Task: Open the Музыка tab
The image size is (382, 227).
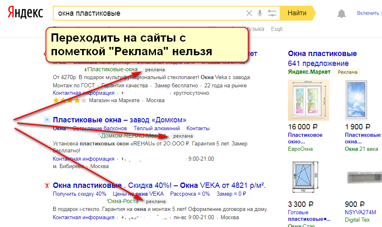Action: click(x=256, y=29)
